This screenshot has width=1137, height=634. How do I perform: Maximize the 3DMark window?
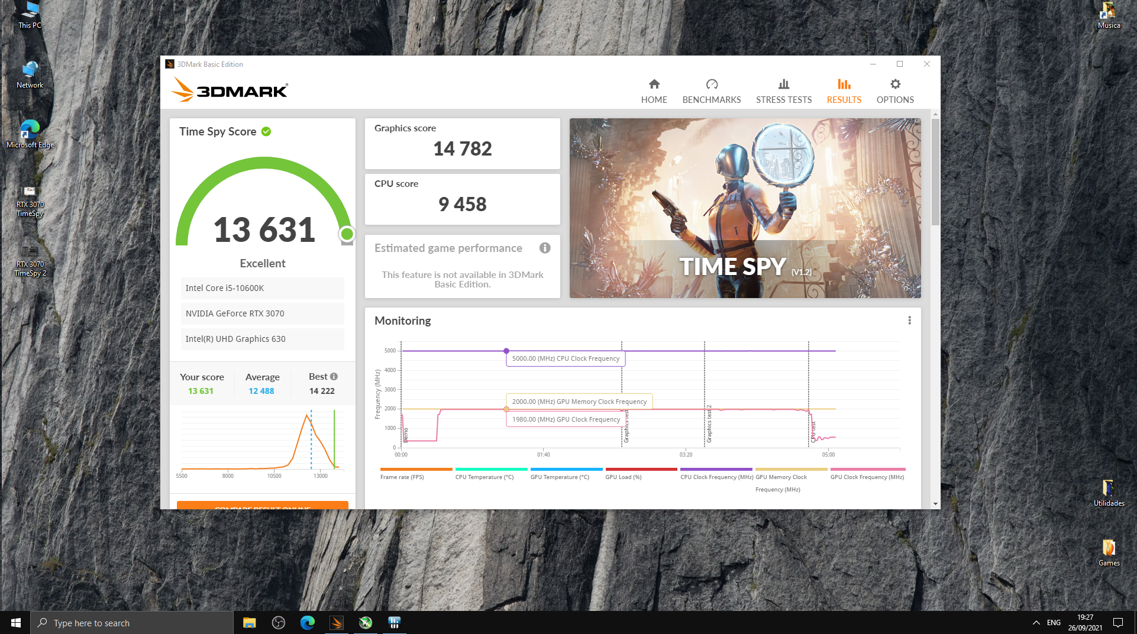point(900,64)
